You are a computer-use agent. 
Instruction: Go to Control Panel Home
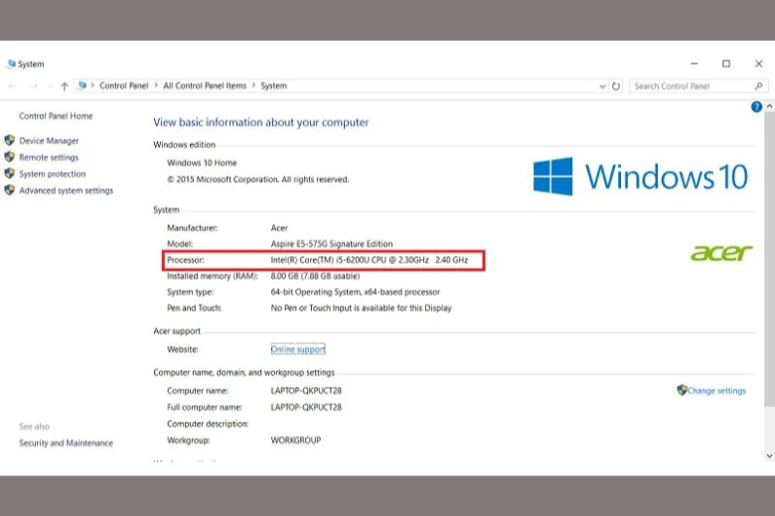click(56, 116)
